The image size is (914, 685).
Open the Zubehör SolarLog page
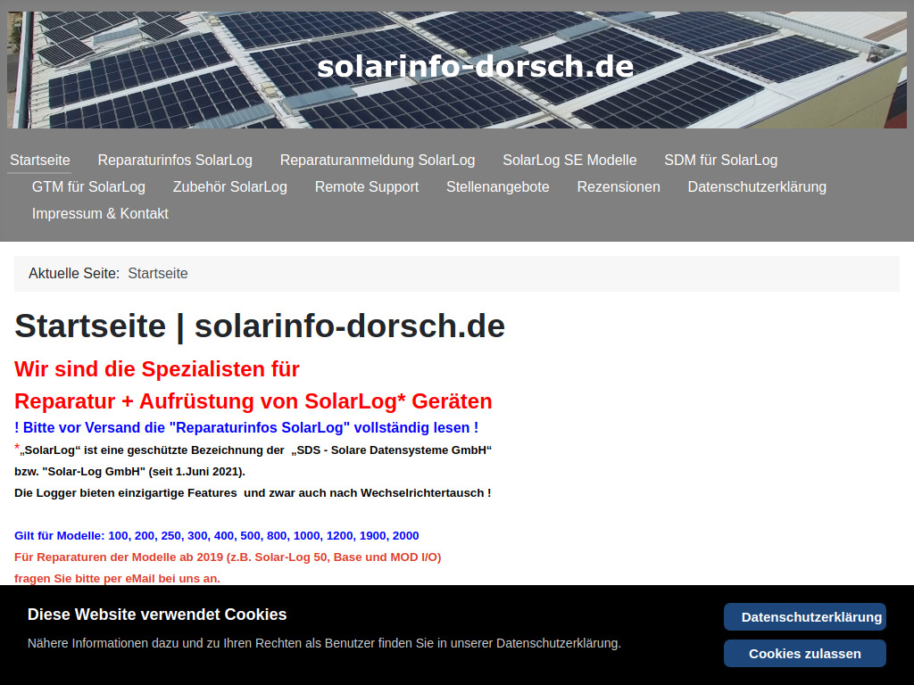pyautogui.click(x=229, y=187)
